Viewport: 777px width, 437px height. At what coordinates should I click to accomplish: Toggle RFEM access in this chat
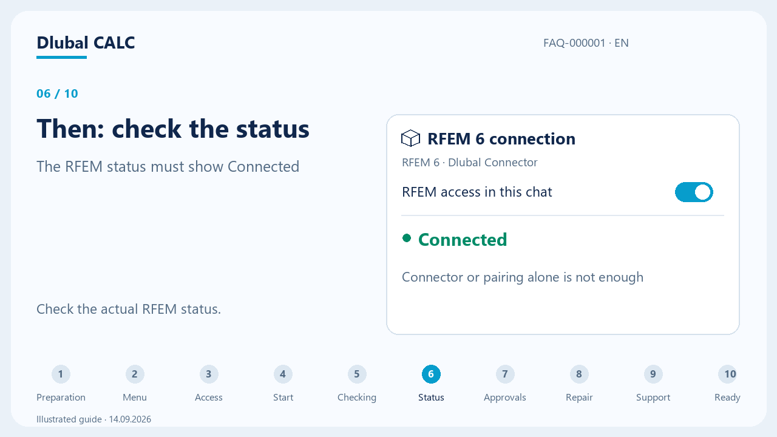[694, 192]
